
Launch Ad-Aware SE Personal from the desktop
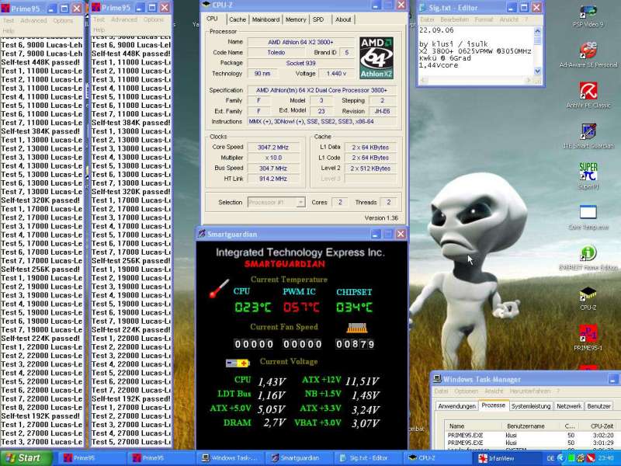click(588, 54)
